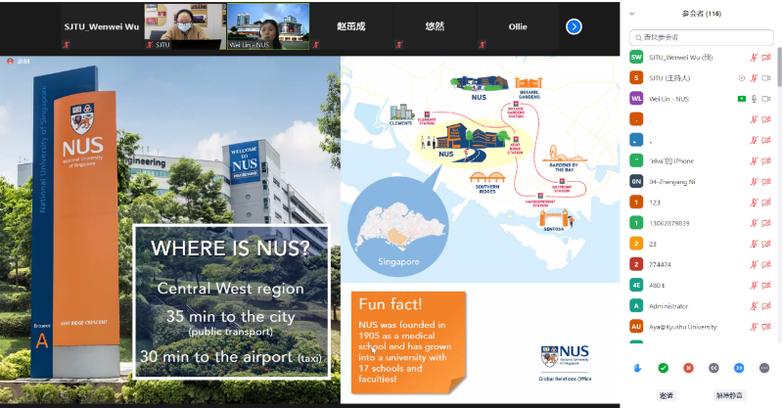Click the raise hand icon
Image resolution: width=783 pixels, height=408 pixels.
638,368
